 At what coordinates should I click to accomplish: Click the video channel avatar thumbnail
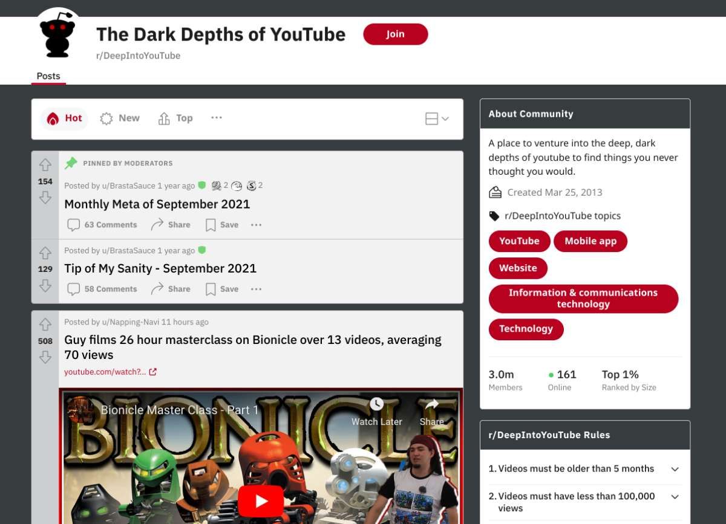80,409
